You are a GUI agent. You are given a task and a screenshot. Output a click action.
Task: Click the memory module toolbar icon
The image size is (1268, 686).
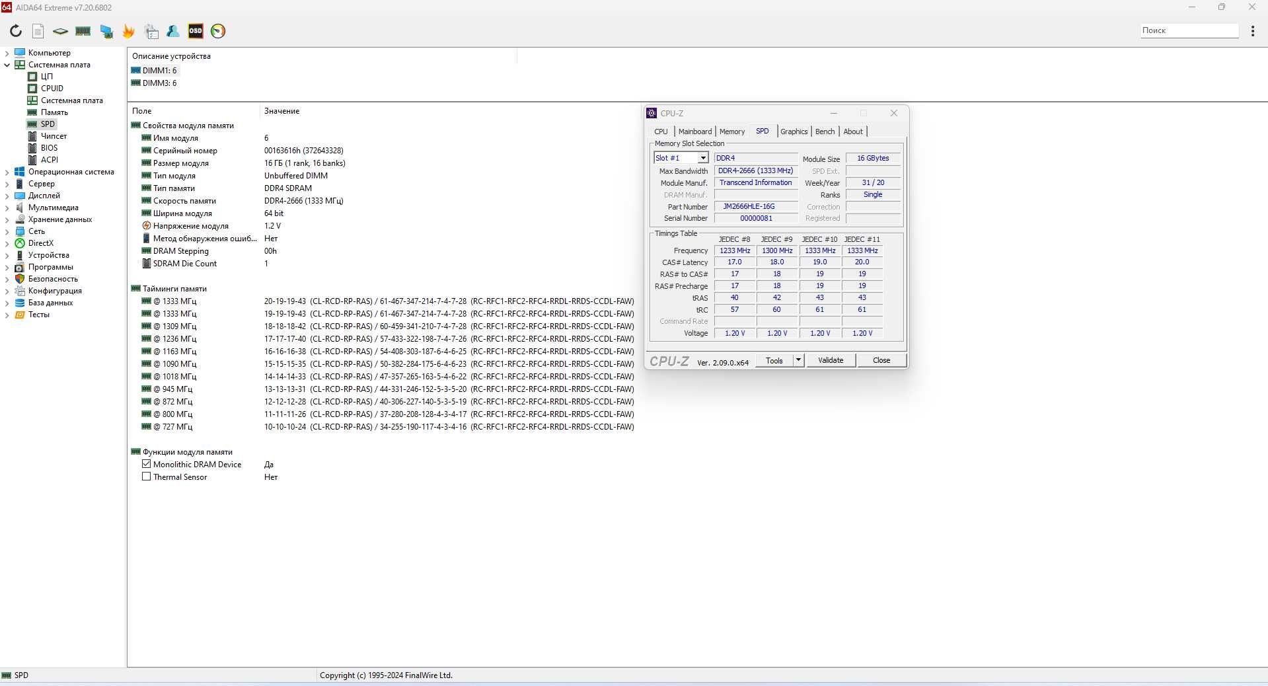[x=83, y=31]
